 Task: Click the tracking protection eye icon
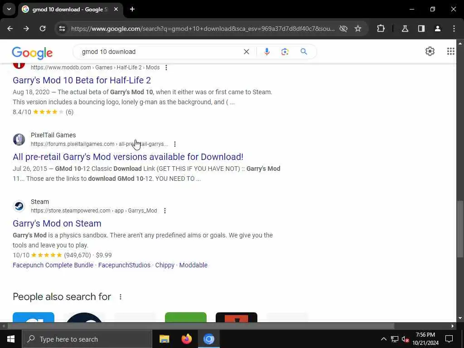[343, 29]
